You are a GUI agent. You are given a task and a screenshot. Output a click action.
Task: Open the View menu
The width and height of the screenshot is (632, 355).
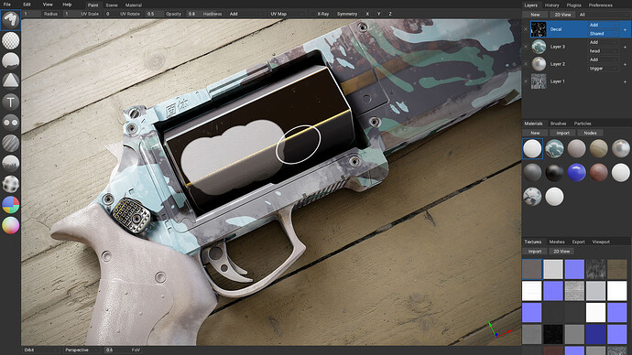point(48,5)
